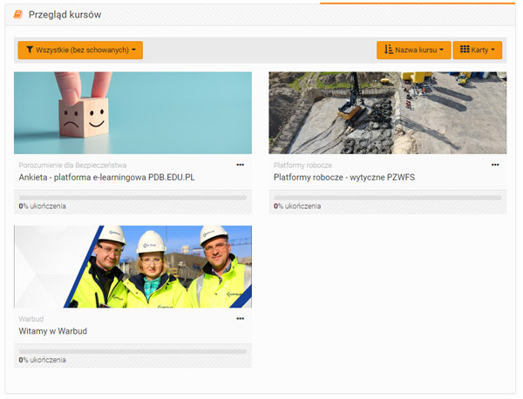Open the three-dot menu for Platformy robocze course

495,165
